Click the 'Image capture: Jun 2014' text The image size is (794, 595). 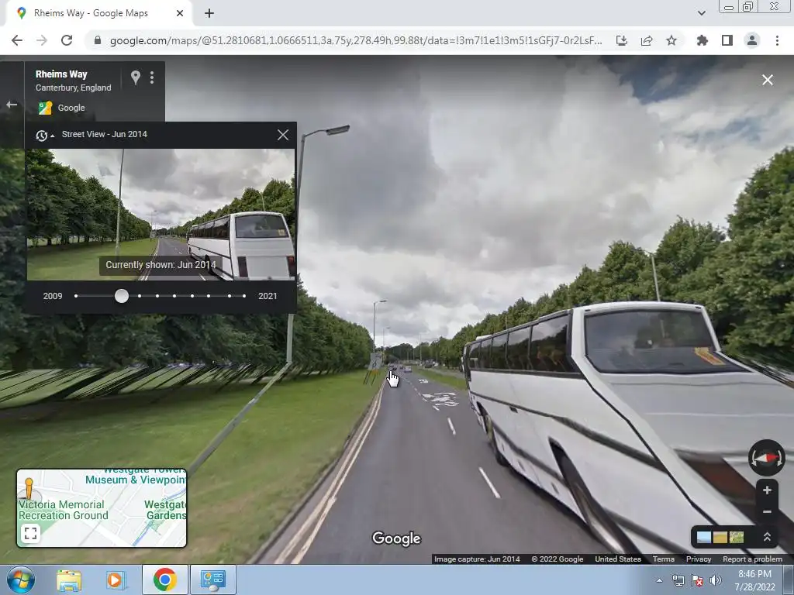pyautogui.click(x=477, y=559)
